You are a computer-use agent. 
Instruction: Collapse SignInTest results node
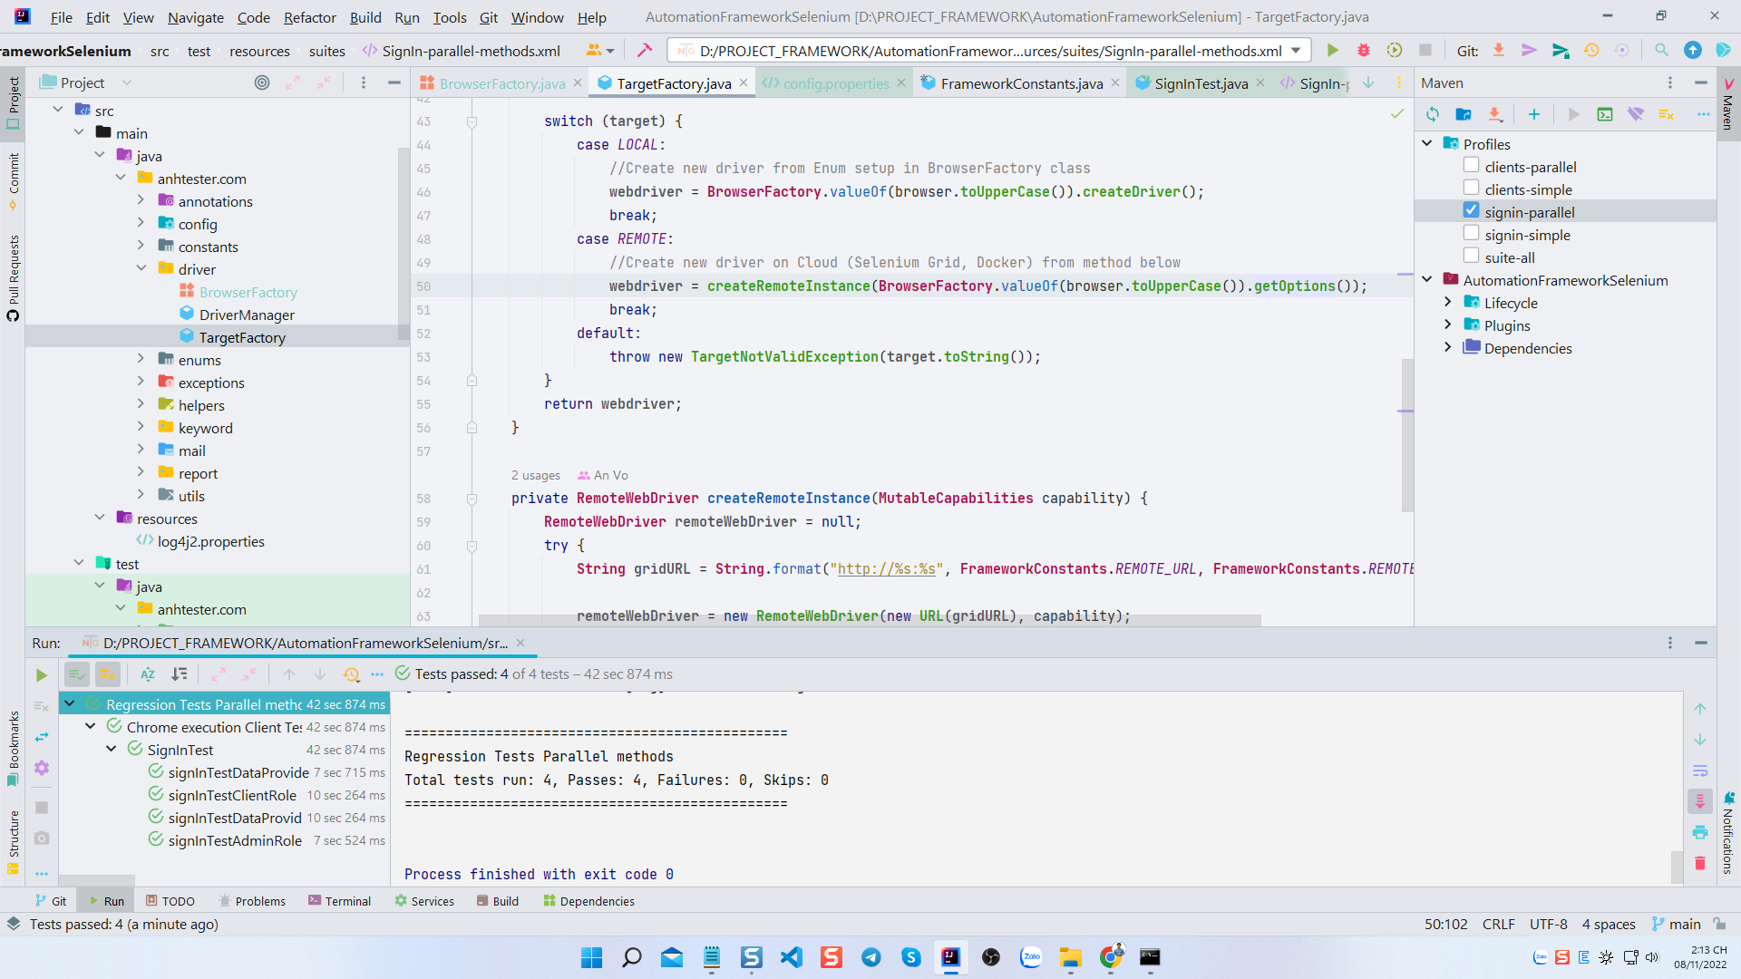(112, 749)
